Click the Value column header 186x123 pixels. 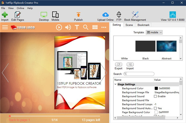click(x=166, y=80)
